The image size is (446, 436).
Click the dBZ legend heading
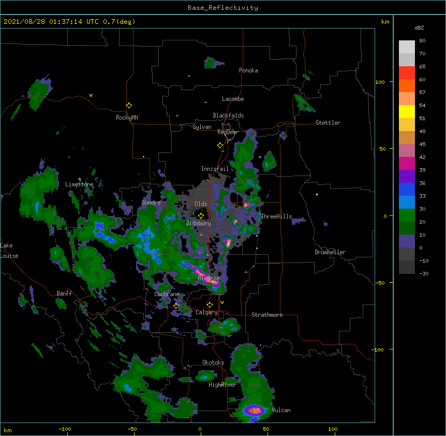coord(419,27)
